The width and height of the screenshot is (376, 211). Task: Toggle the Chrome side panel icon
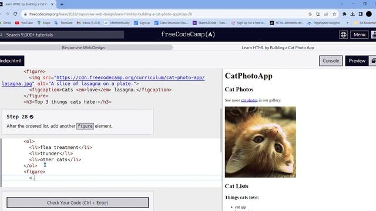point(360,14)
